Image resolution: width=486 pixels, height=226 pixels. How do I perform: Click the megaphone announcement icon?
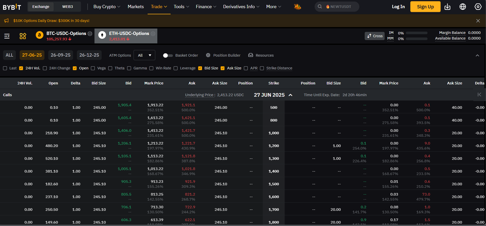click(6, 21)
